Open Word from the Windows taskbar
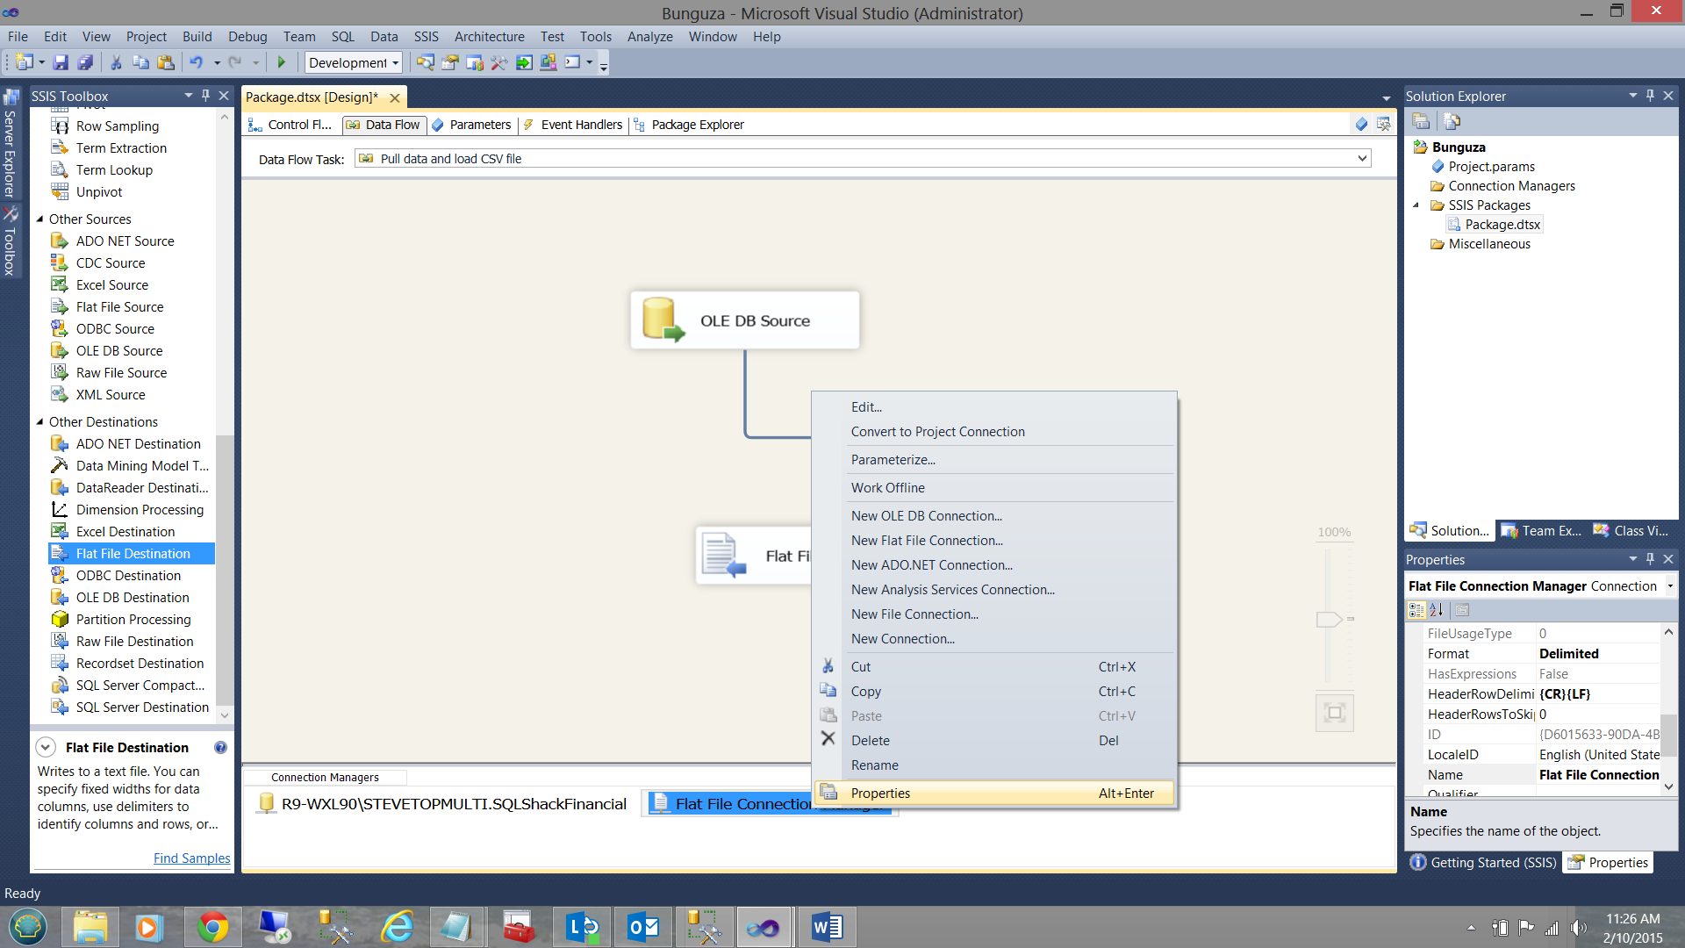 [826, 927]
